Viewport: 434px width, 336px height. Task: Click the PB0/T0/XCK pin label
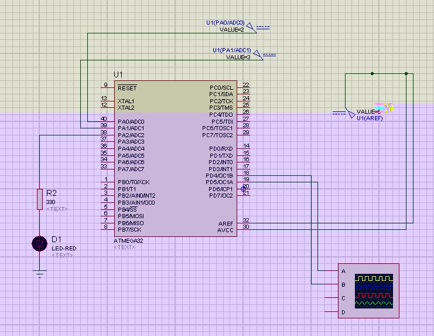(134, 182)
